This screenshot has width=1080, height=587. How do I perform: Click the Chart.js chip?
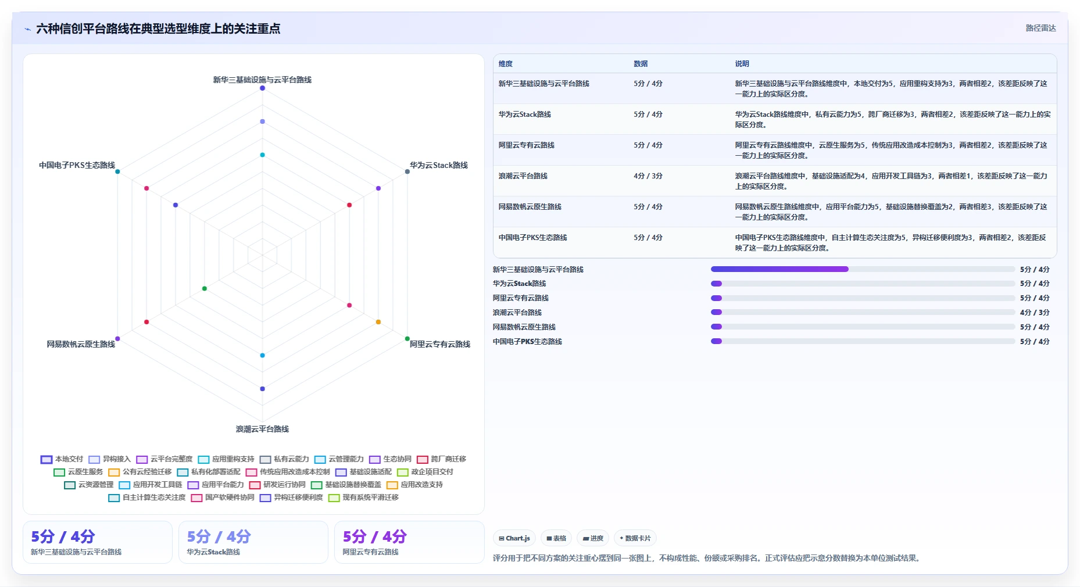tap(514, 538)
